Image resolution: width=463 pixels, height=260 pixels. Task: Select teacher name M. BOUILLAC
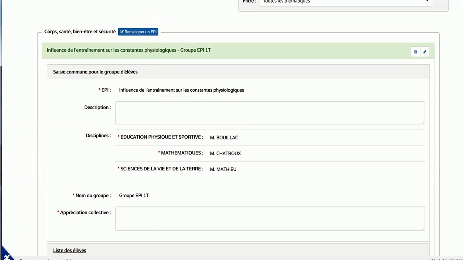click(224, 137)
